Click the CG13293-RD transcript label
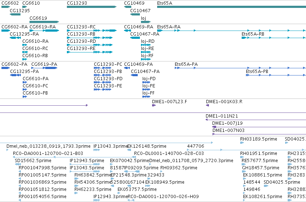Screen dimensions: 306x202 (x=81, y=41)
